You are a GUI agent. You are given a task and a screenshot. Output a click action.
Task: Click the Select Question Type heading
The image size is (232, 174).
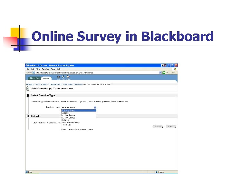coord(43,95)
